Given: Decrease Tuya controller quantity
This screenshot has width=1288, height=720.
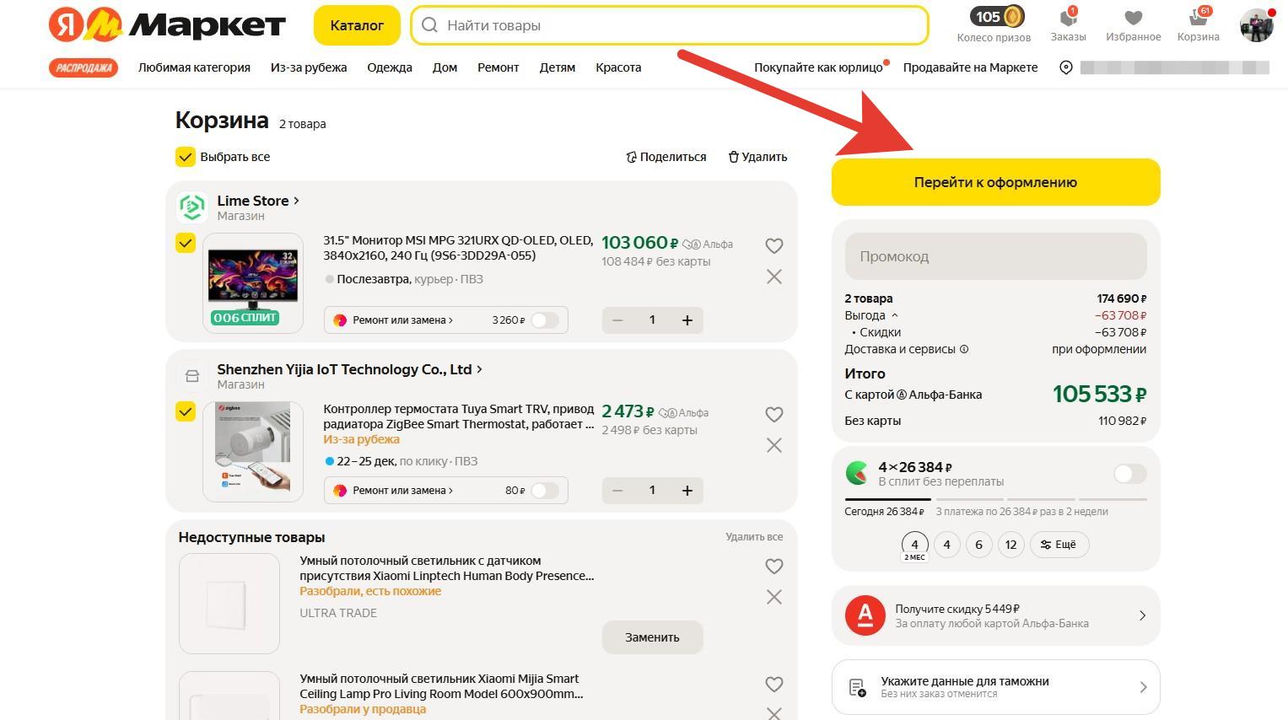Looking at the screenshot, I should (617, 490).
